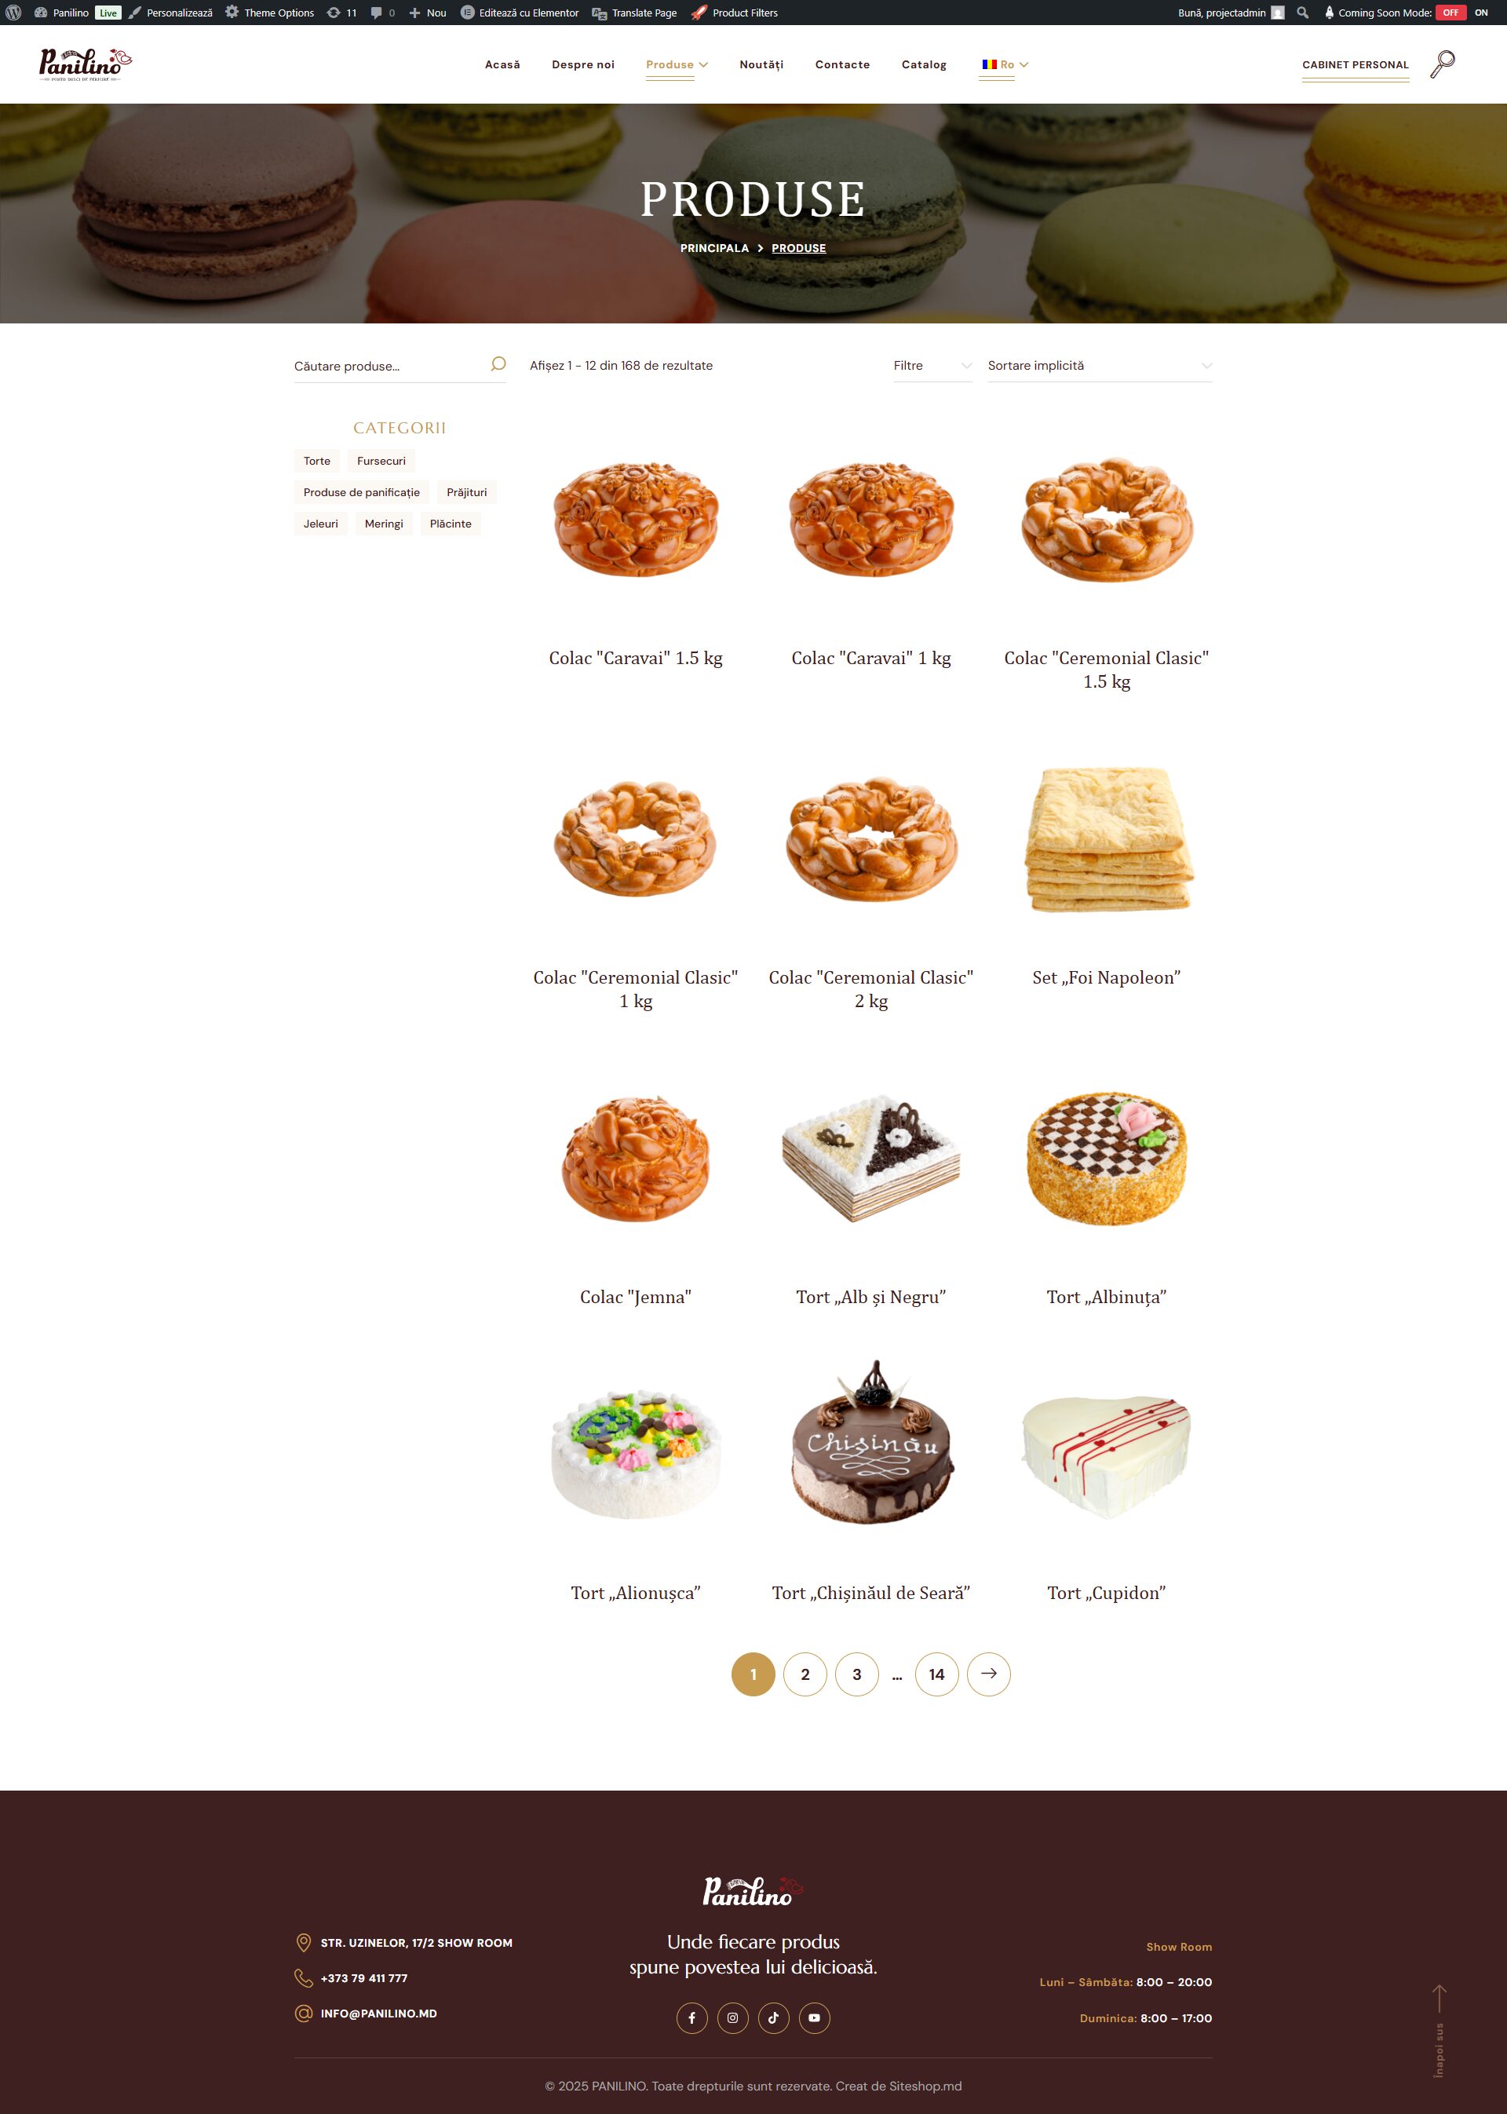Open the magnifier search icon in header

point(1442,64)
